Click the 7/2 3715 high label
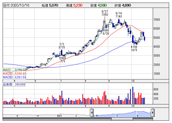The height and width of the screenshot is (123, 172). click(x=62, y=46)
